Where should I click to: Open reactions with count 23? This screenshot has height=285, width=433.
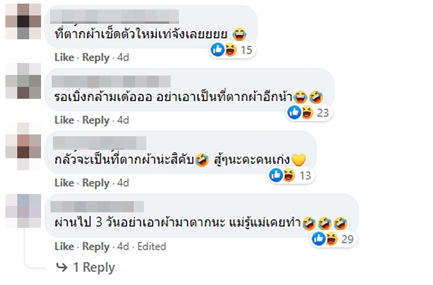(x=301, y=112)
